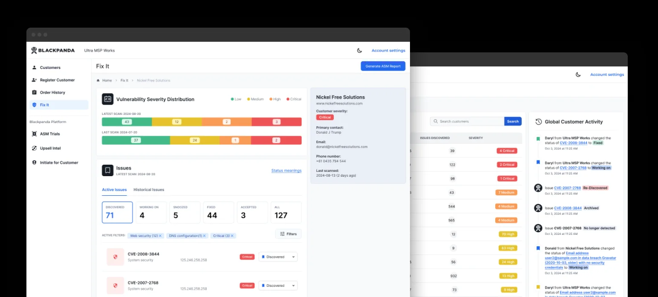Viewport: 658px width, 297px height.
Task: Switch to the Historical Issues tab
Action: tap(149, 190)
